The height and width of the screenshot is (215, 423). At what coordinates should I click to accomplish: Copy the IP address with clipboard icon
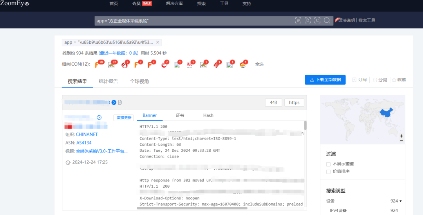[x=120, y=102]
